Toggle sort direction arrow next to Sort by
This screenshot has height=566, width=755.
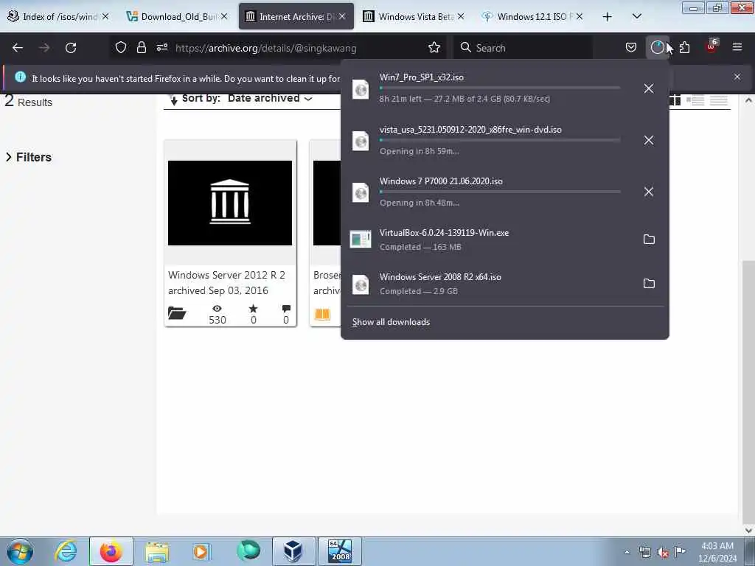(x=174, y=99)
